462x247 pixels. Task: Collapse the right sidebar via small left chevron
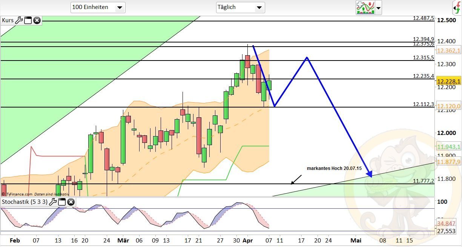coord(454,8)
